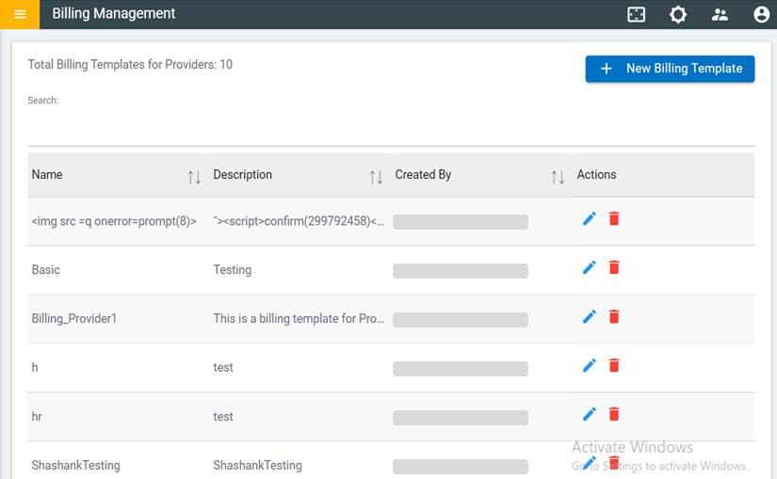Delete the img src XSS template row
The height and width of the screenshot is (479, 777).
click(614, 218)
